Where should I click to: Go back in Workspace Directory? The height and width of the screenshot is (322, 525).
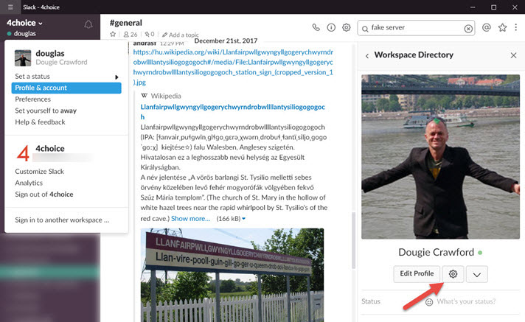click(x=367, y=56)
